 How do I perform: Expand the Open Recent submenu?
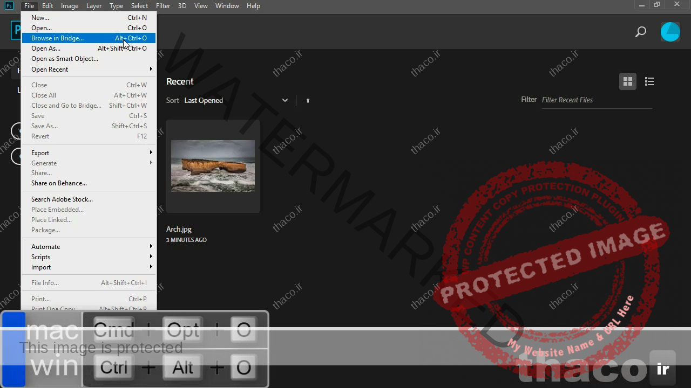[x=89, y=70]
